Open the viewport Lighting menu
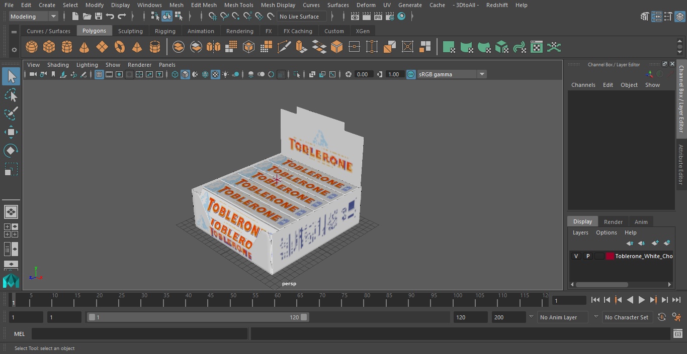The height and width of the screenshot is (354, 687). pos(87,65)
